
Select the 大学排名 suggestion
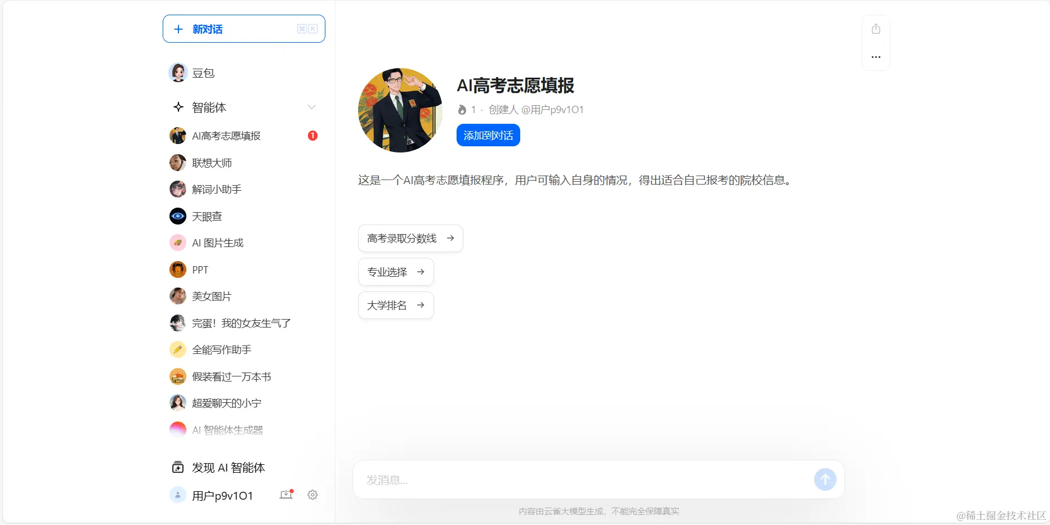[396, 305]
